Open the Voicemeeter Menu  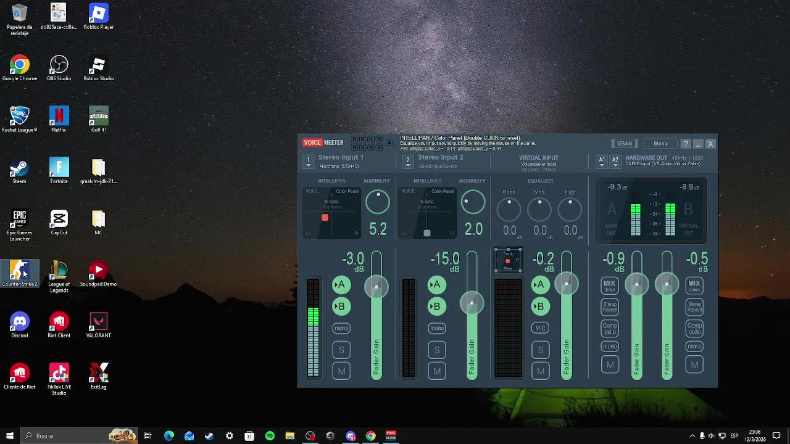pyautogui.click(x=660, y=144)
